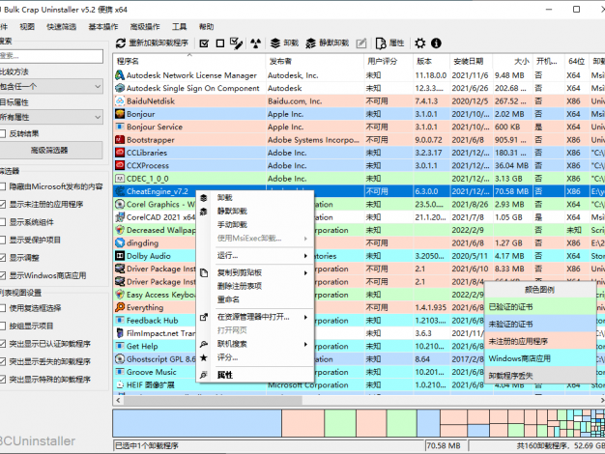Click the 未验证的证书 blue legend swatch
The height and width of the screenshot is (454, 605).
(540, 324)
